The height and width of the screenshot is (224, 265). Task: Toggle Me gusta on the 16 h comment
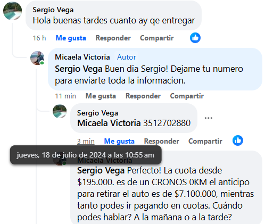click(71, 38)
